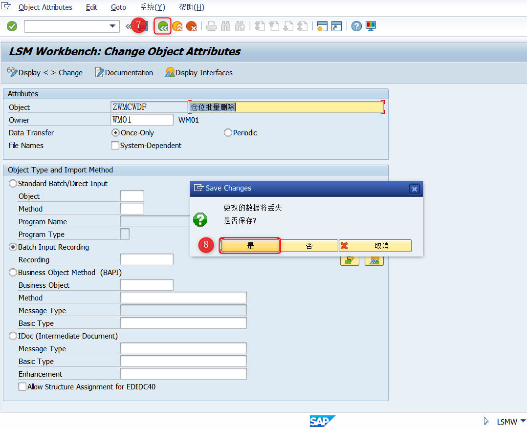Select Standard Batch/Direct Input radio option

(x=13, y=183)
